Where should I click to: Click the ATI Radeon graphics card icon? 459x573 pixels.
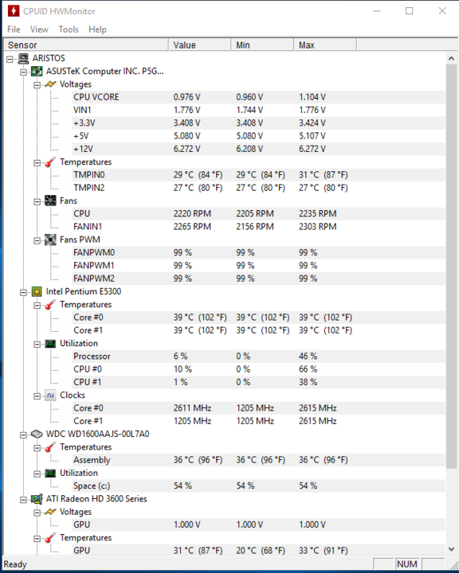tap(37, 499)
